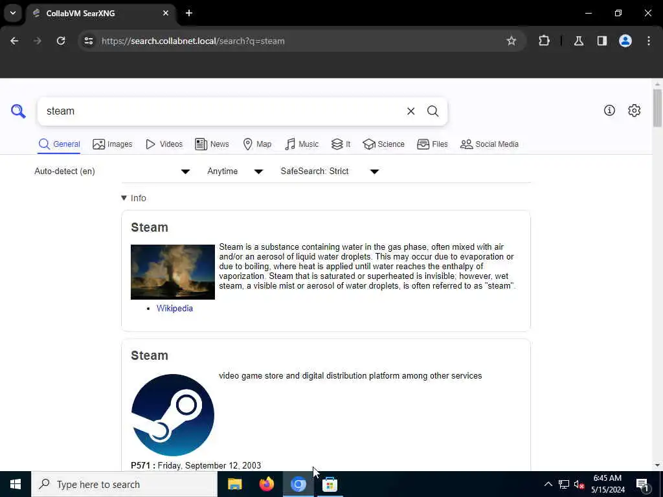Open the Chrome profile avatar
Viewport: 663px width, 497px height.
[625, 41]
